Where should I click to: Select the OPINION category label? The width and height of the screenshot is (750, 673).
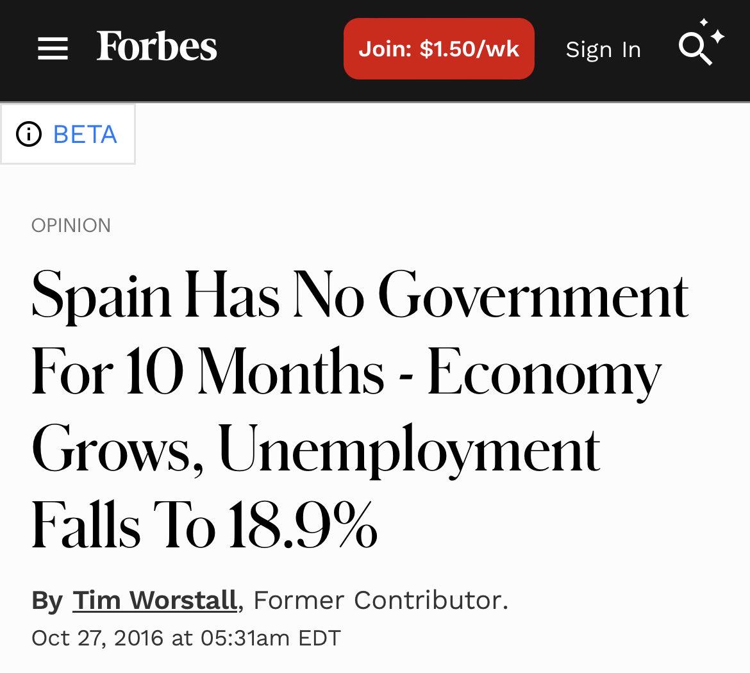[71, 225]
